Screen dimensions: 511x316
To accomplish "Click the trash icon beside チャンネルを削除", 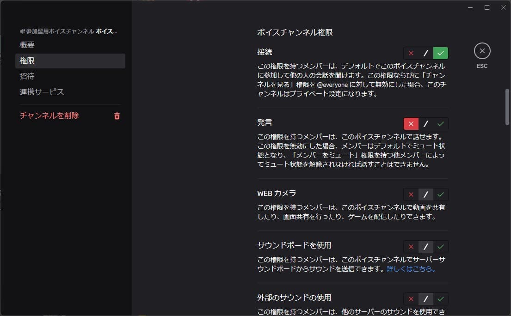I will [x=117, y=116].
